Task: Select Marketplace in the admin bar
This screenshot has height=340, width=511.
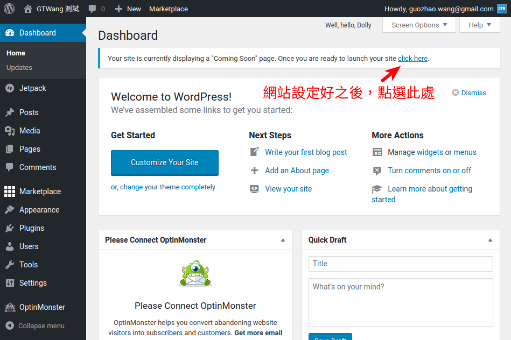Action: [168, 9]
